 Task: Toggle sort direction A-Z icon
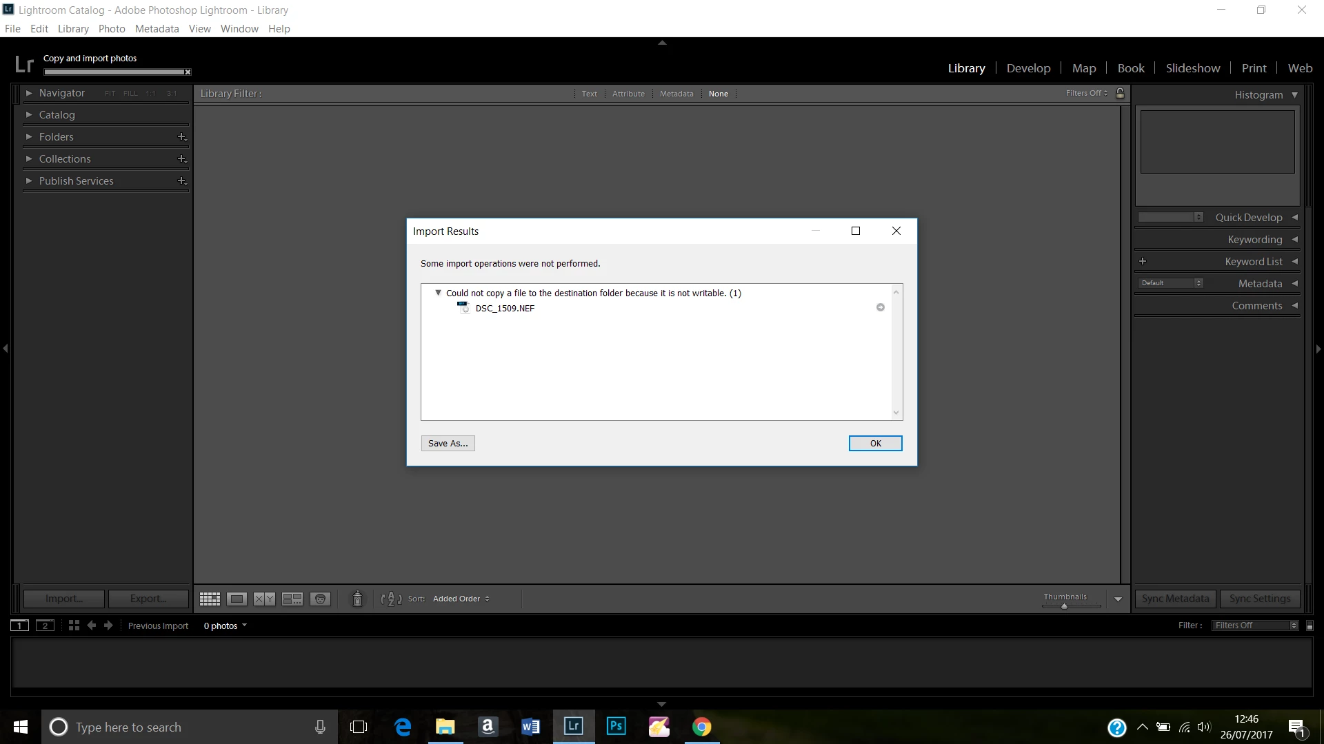click(391, 599)
